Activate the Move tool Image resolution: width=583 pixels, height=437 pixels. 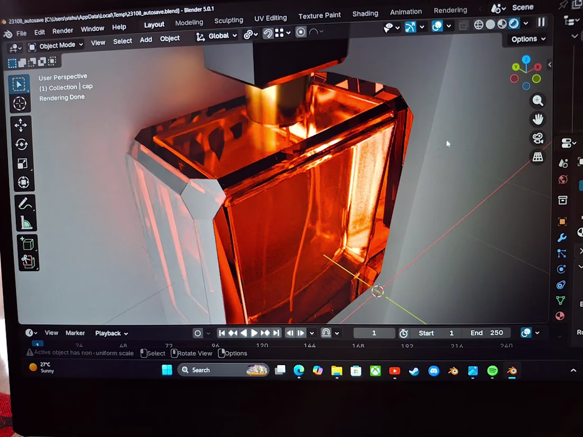click(21, 125)
